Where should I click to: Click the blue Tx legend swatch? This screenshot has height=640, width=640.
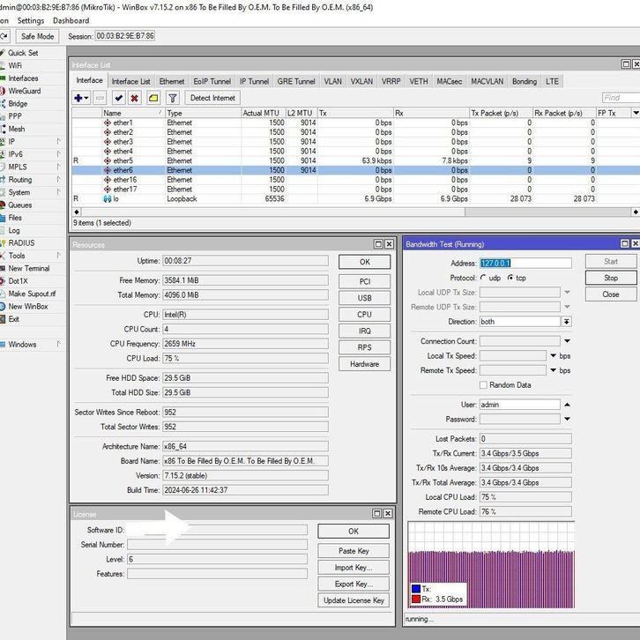(416, 589)
